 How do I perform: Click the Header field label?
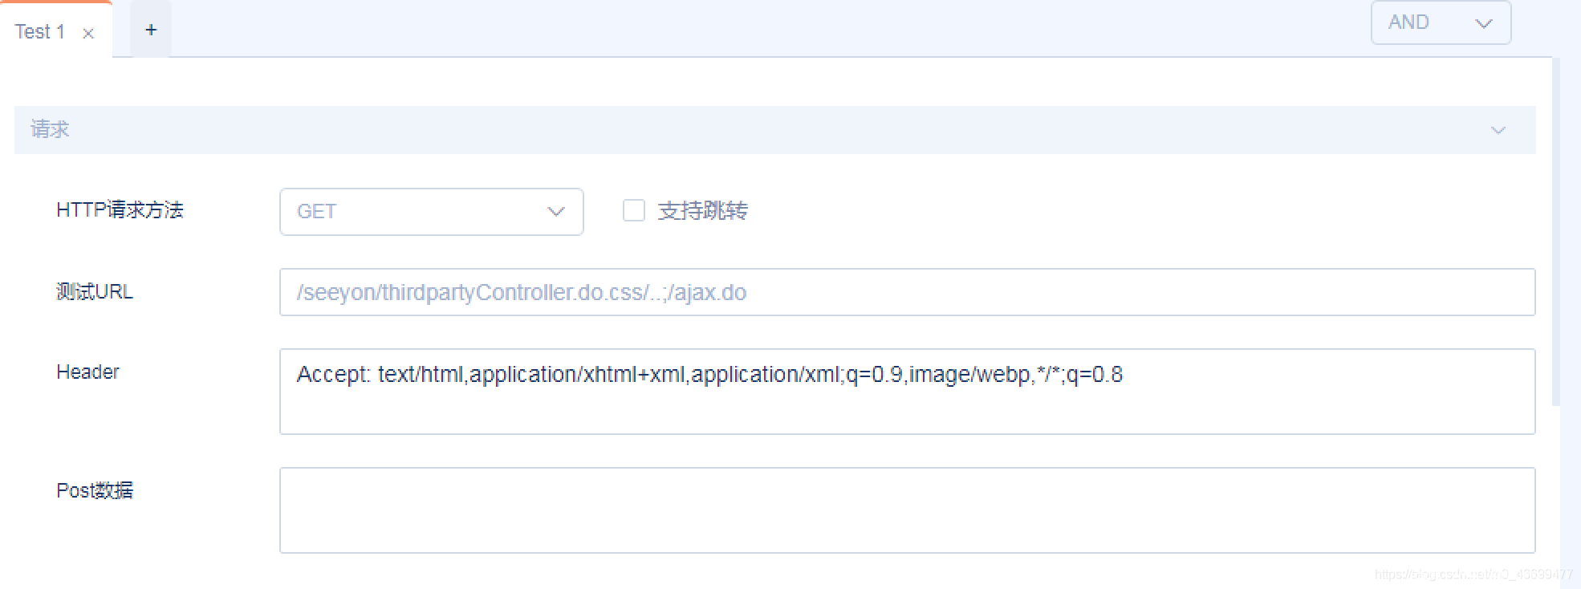pyautogui.click(x=87, y=372)
